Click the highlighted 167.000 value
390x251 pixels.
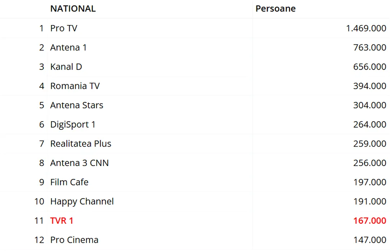tap(370, 221)
